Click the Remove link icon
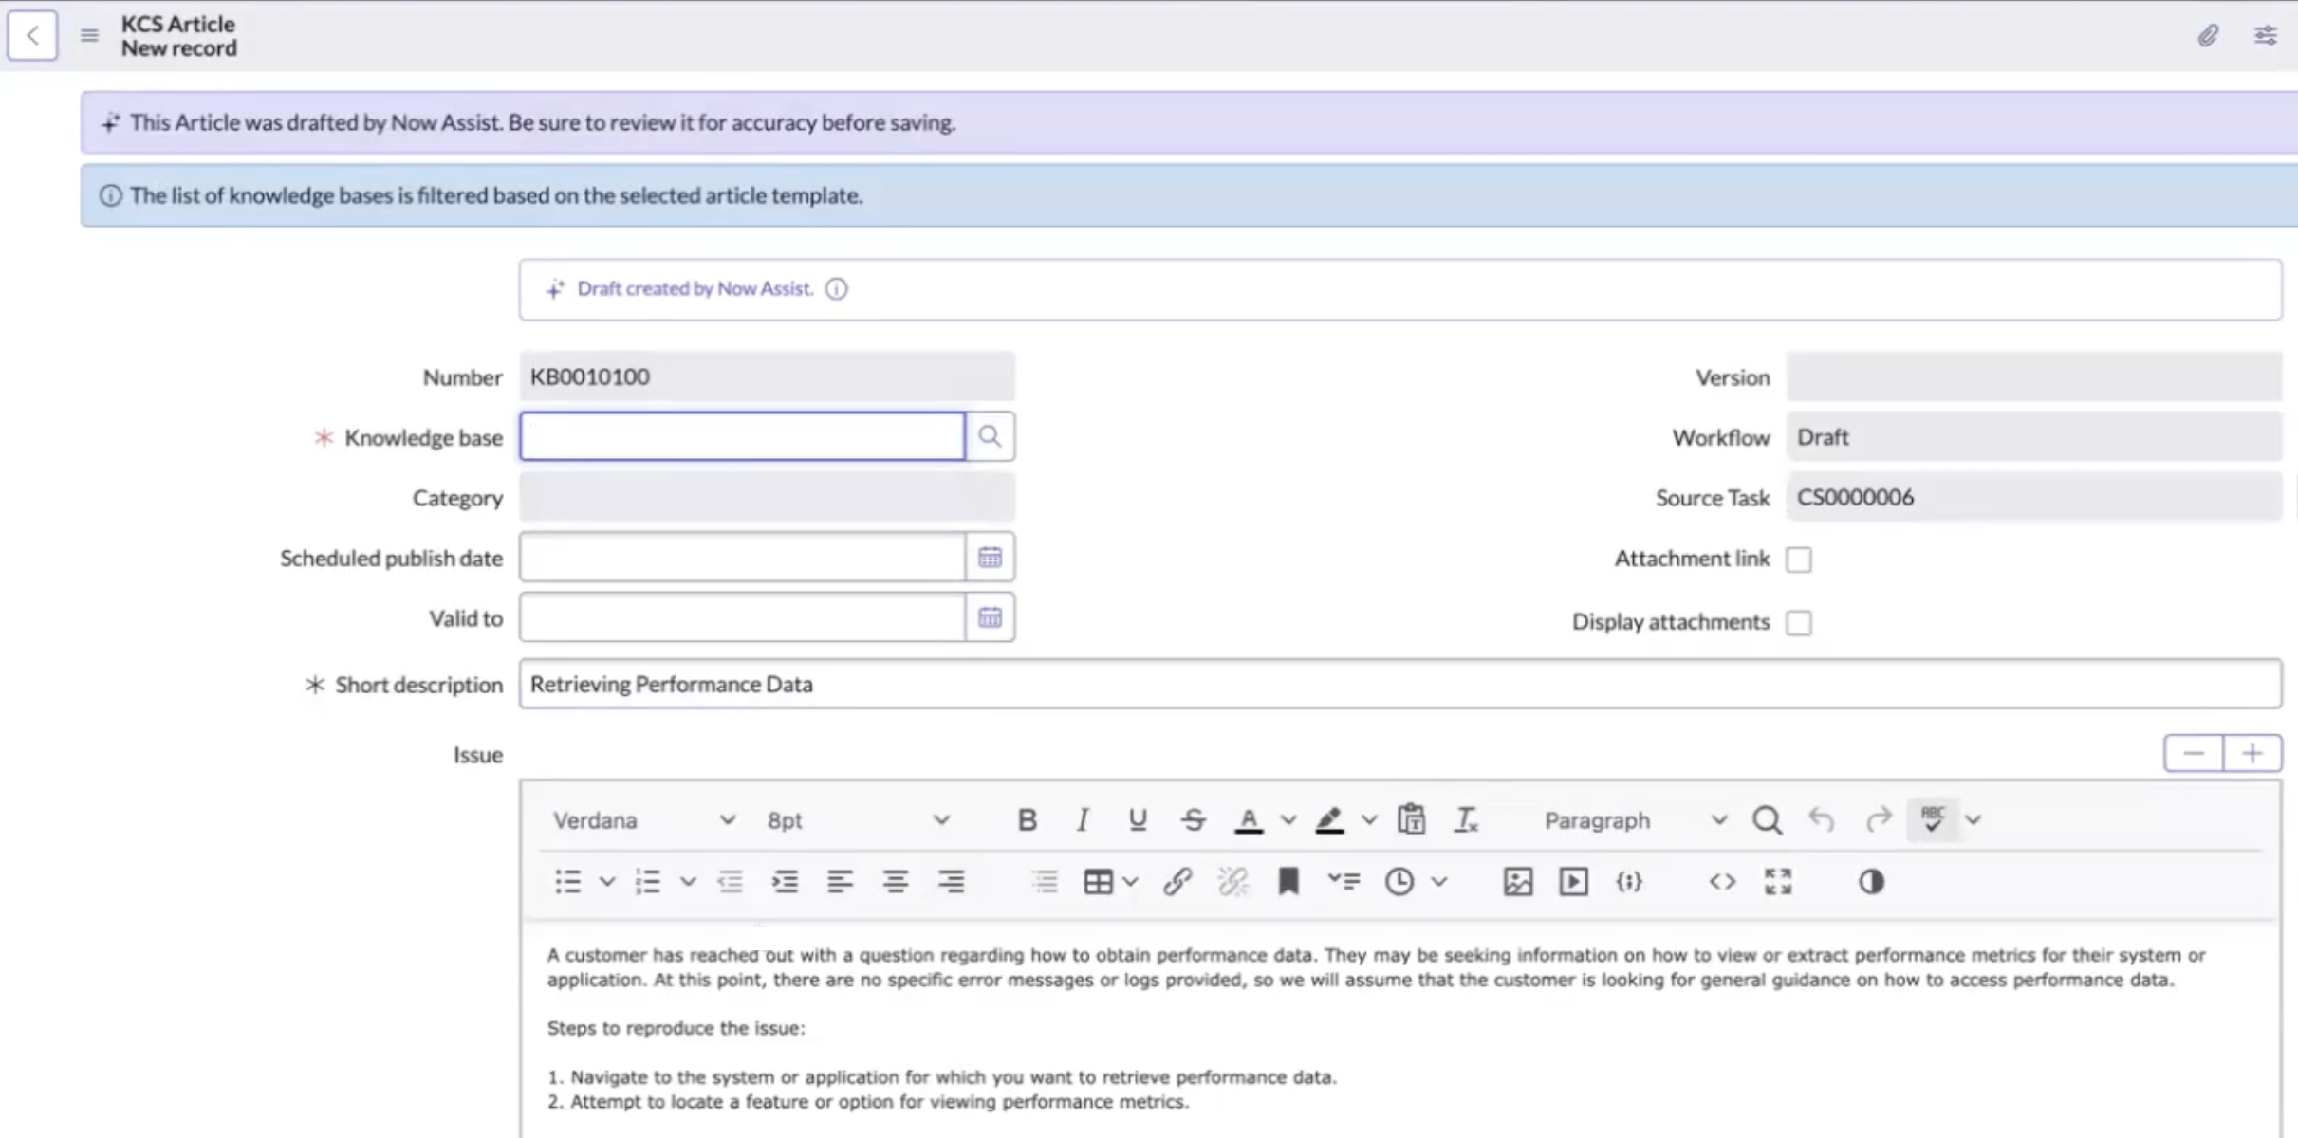The height and width of the screenshot is (1138, 2298). pos(1232,882)
